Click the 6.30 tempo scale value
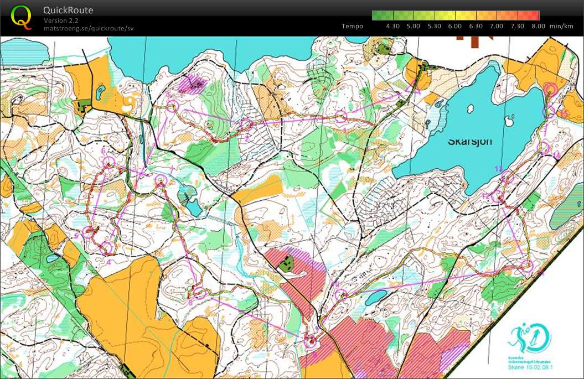Screen dimensions: 584x379 476,26
